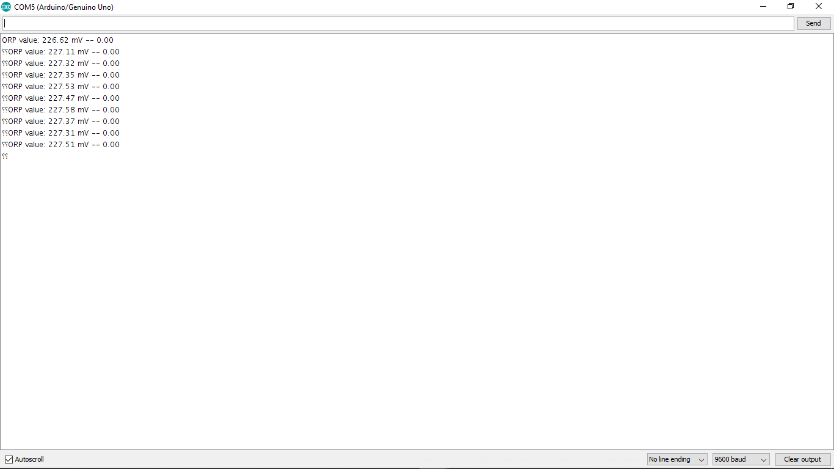Click the last ORP value 227.51 line
The width and height of the screenshot is (834, 469).
click(x=60, y=145)
